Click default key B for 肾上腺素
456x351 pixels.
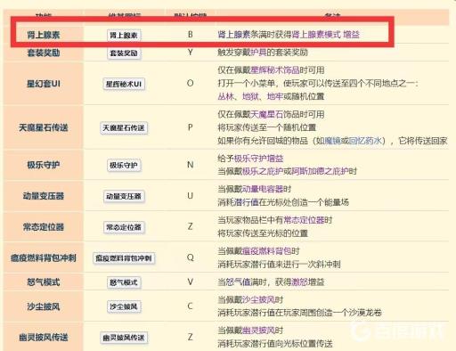point(191,35)
